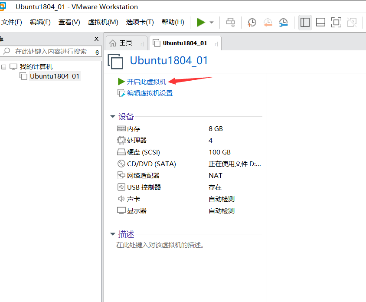This screenshot has width=366, height=302.
Task: Select 我的计算机 in the library tree
Action: pyautogui.click(x=36, y=67)
